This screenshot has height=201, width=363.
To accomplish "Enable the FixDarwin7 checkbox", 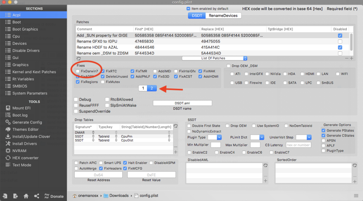I will [78, 71].
